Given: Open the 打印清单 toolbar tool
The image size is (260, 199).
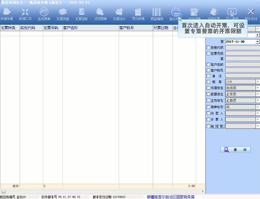Looking at the screenshot, I should click(100, 14).
